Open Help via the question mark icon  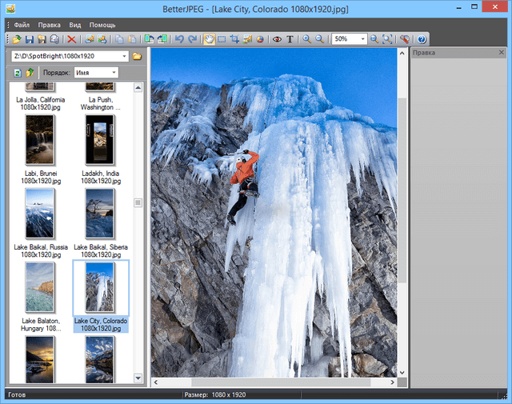pos(422,38)
